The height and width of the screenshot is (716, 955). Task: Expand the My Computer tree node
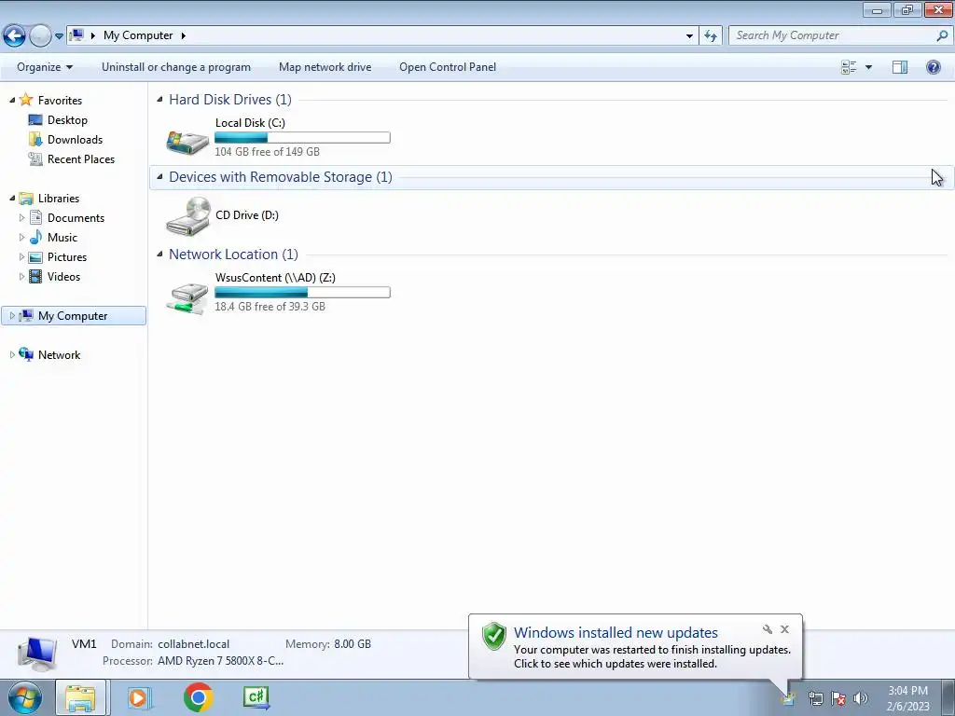(12, 315)
